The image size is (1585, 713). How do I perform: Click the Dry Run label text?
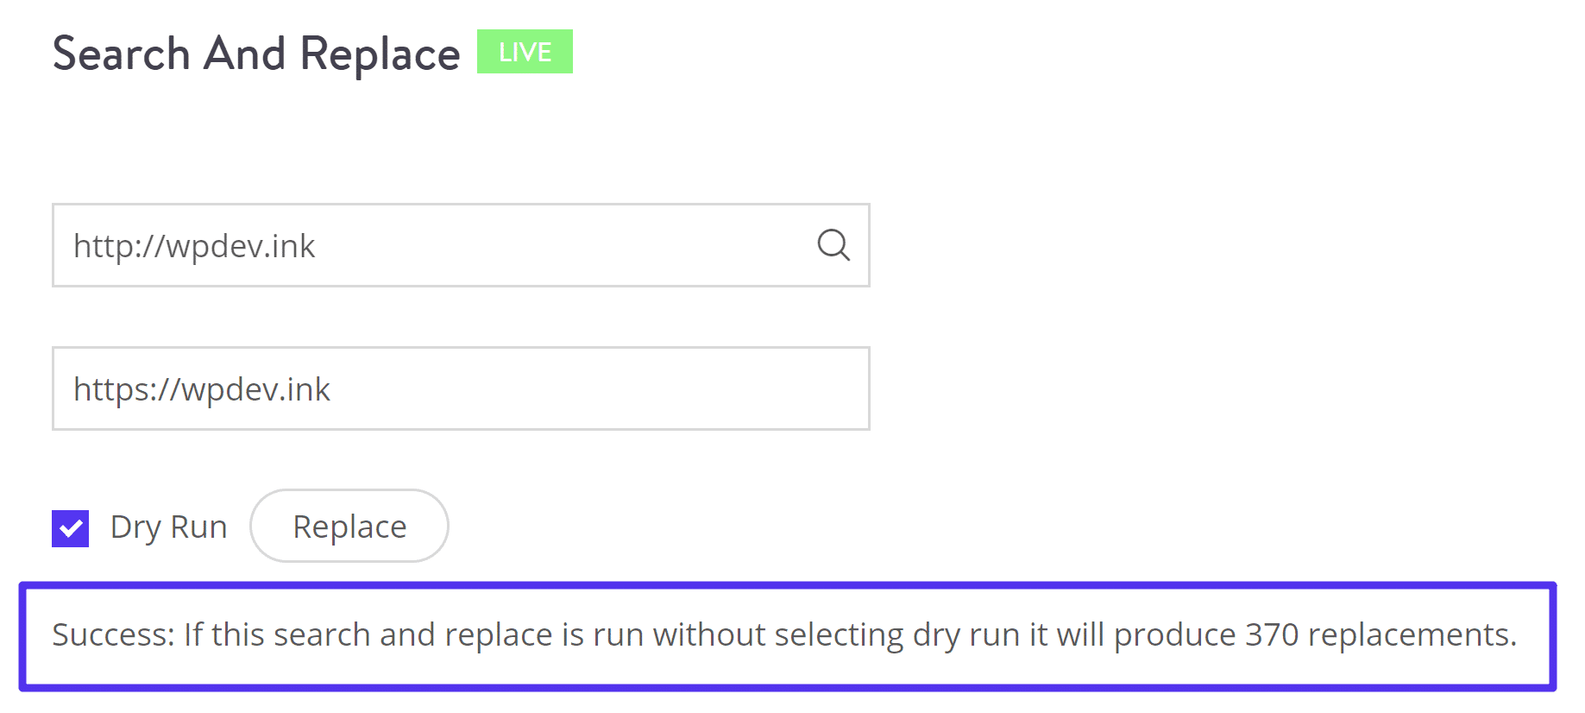[x=168, y=527]
